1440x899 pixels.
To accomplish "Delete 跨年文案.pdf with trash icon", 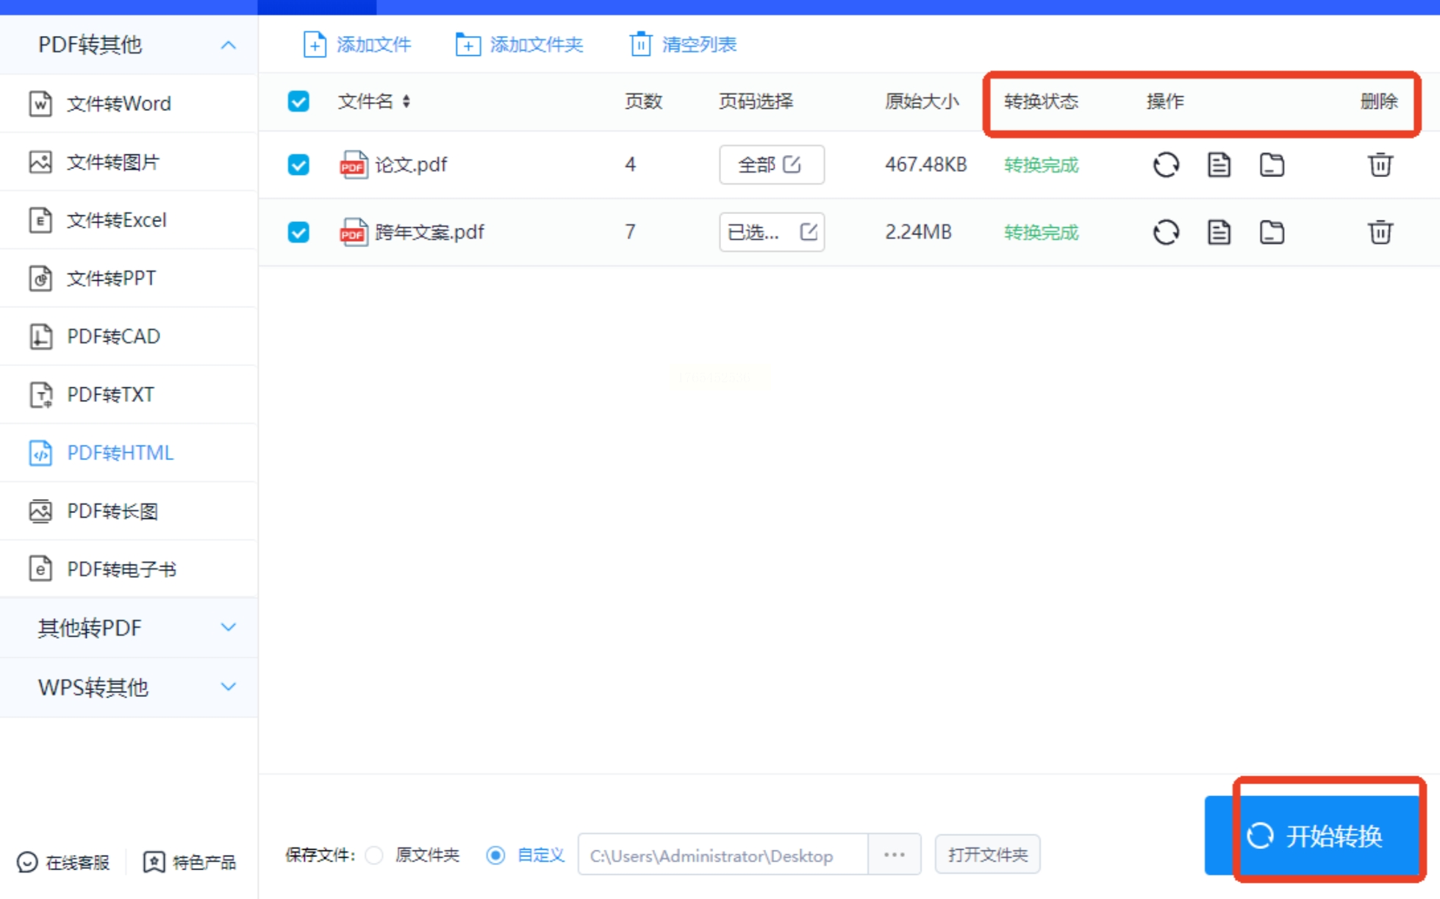I will coord(1380,232).
